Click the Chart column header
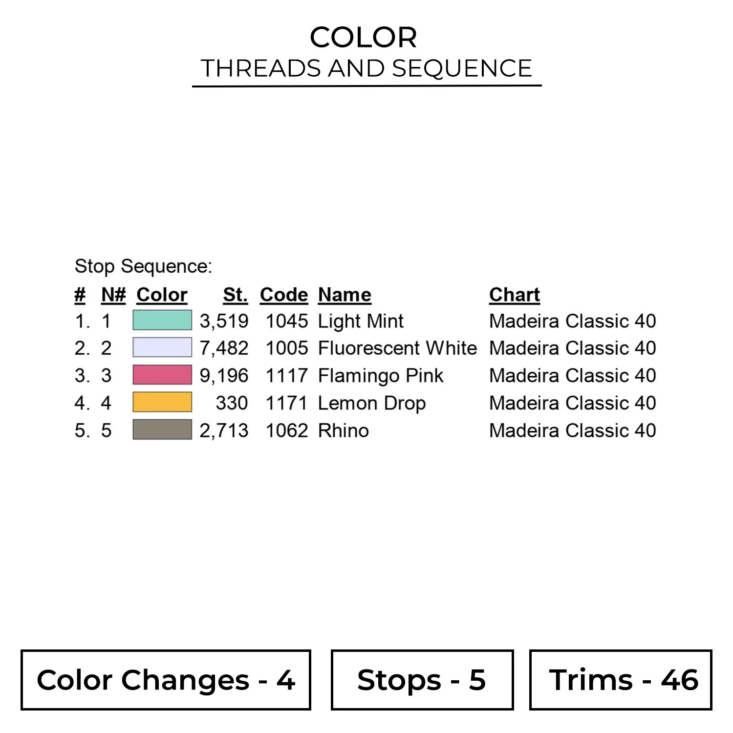The height and width of the screenshot is (733, 733). [515, 295]
